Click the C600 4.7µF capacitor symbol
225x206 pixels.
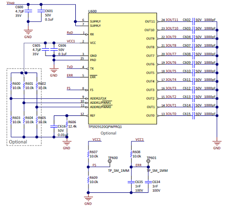pyautogui.click(x=28, y=11)
